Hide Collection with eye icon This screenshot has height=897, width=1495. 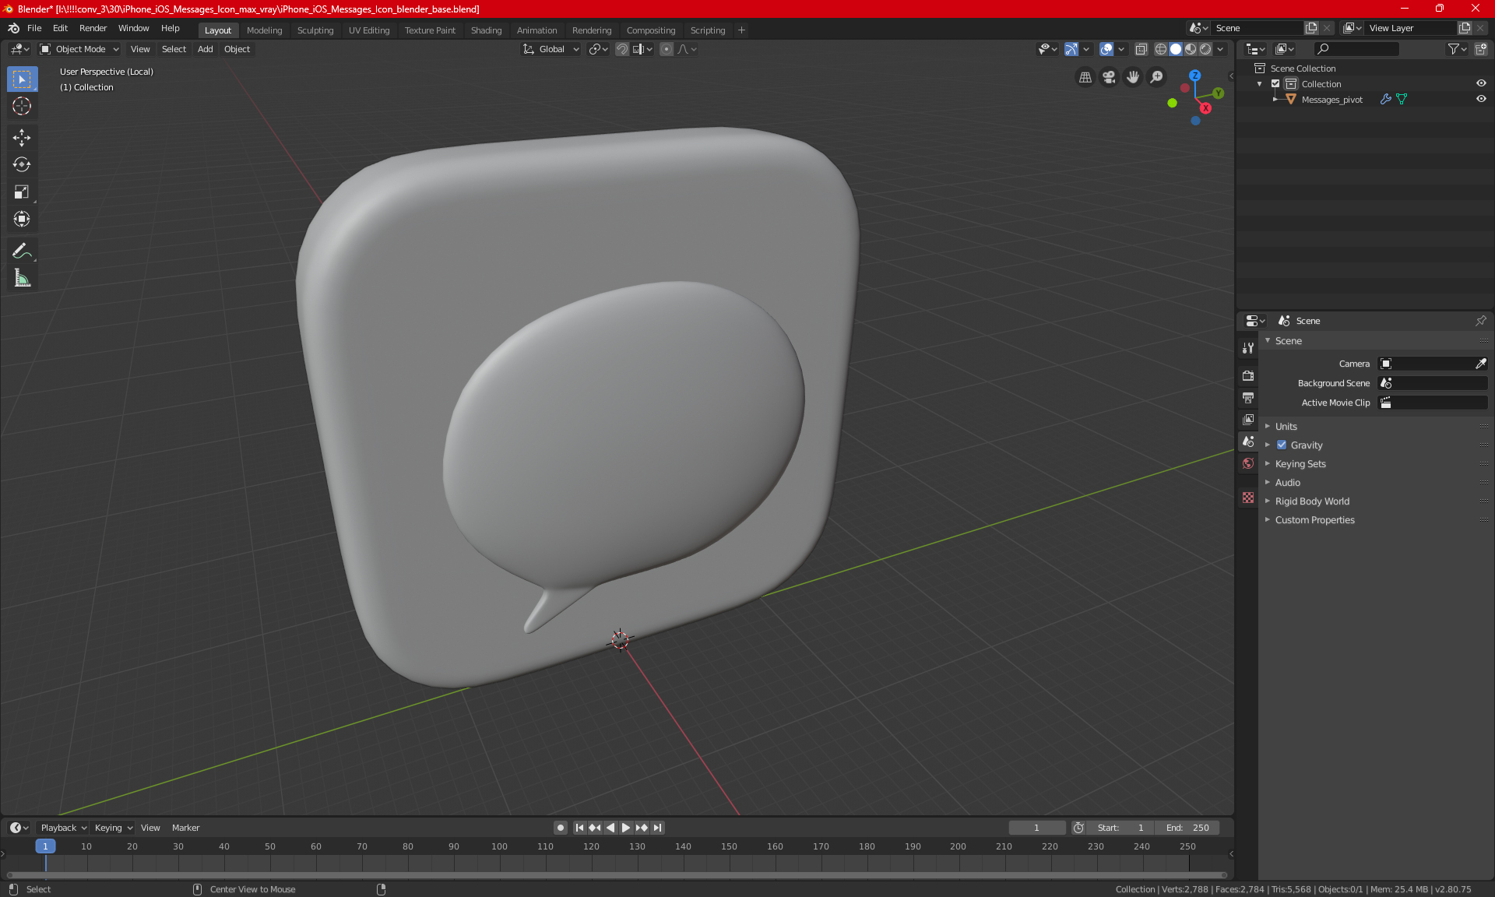[x=1481, y=84]
